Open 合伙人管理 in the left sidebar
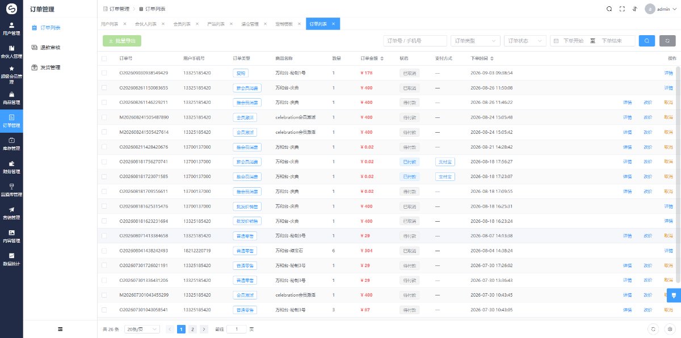The height and width of the screenshot is (338, 681). [11, 52]
